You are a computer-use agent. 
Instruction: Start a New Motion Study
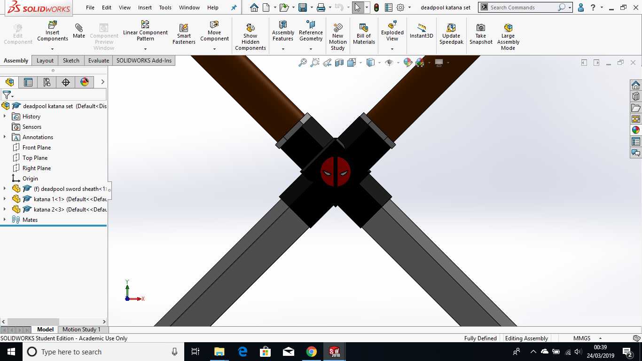pyautogui.click(x=337, y=37)
